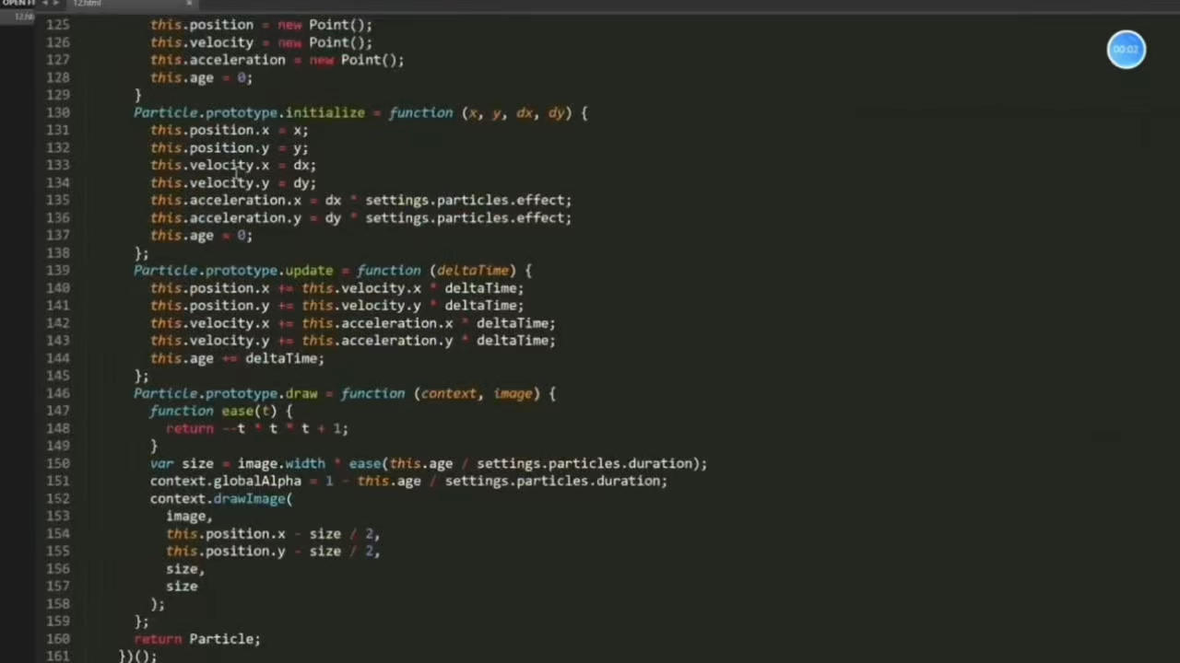This screenshot has width=1180, height=663.
Task: Click 'return Particle;' statement on line 160
Action: click(197, 638)
